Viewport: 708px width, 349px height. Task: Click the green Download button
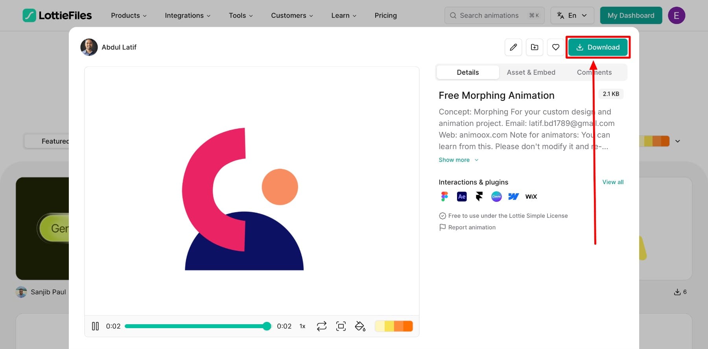(x=598, y=47)
